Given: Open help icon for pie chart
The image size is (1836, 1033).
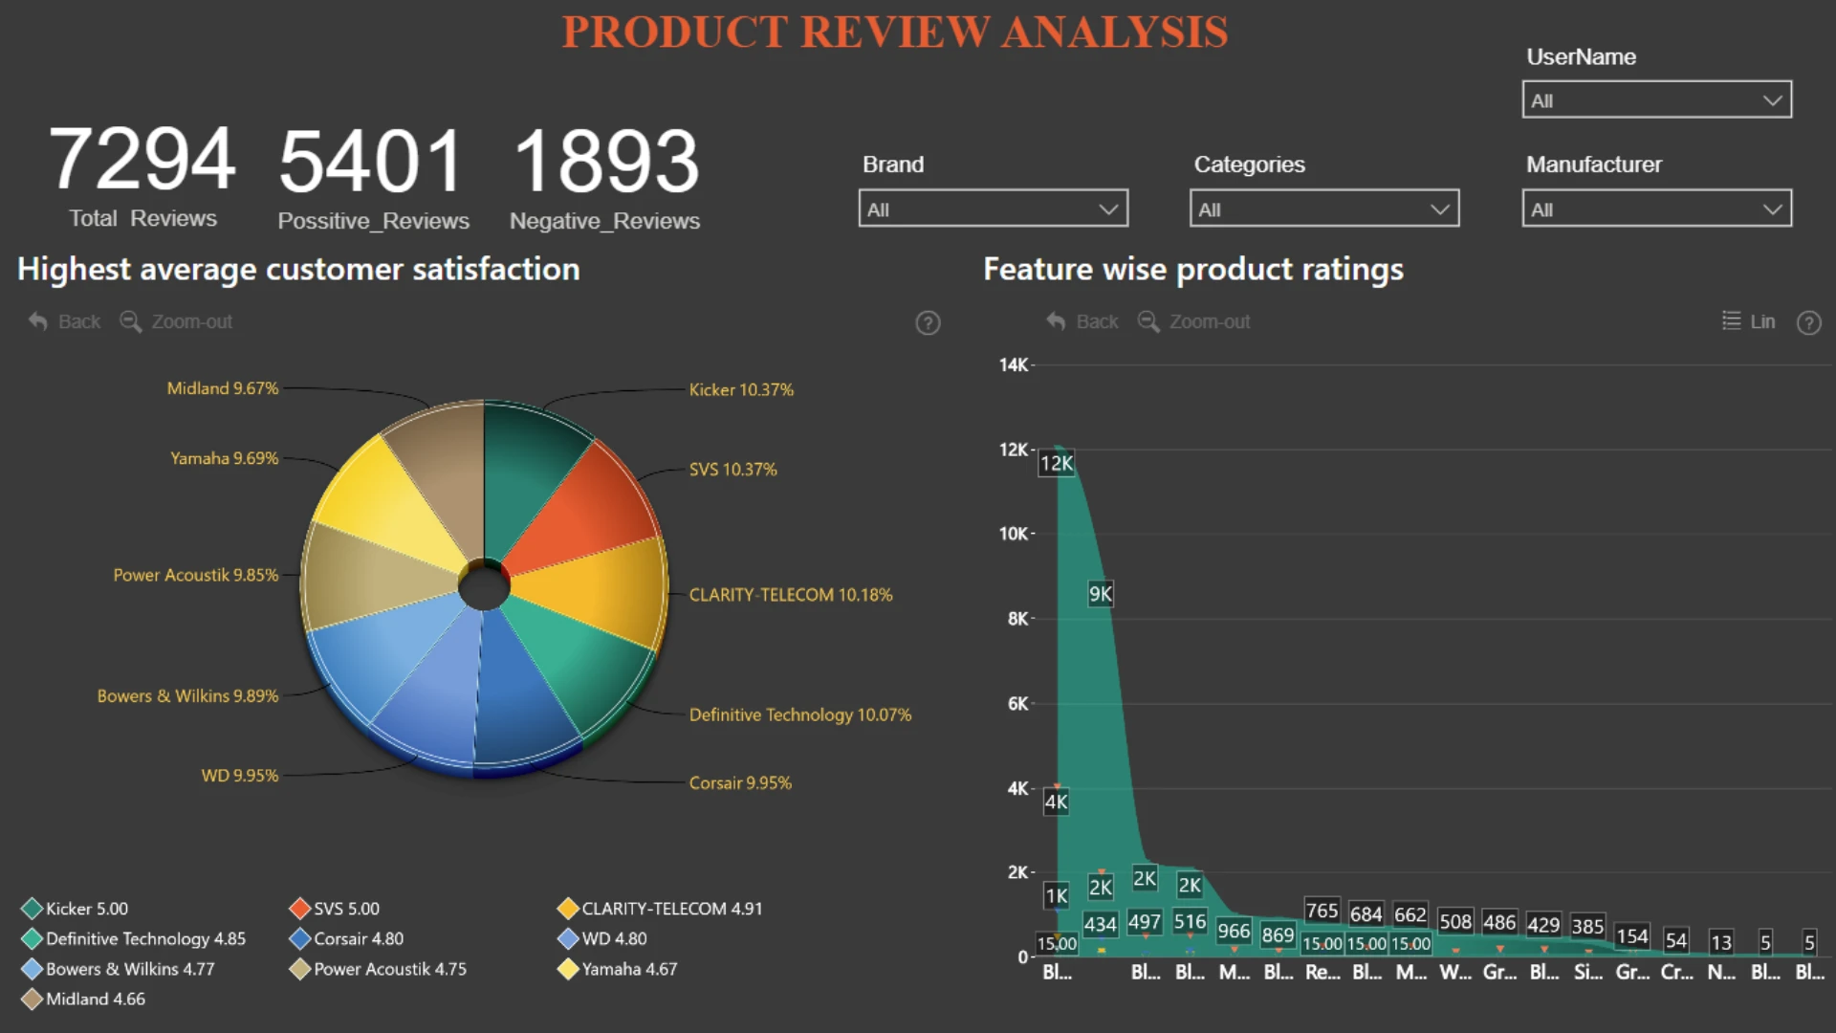Looking at the screenshot, I should pyautogui.click(x=928, y=323).
